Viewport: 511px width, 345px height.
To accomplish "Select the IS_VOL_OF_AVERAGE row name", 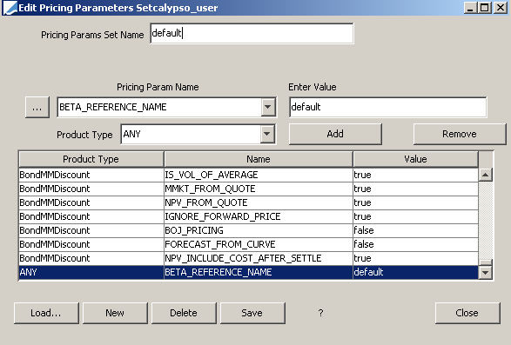I will (258, 175).
